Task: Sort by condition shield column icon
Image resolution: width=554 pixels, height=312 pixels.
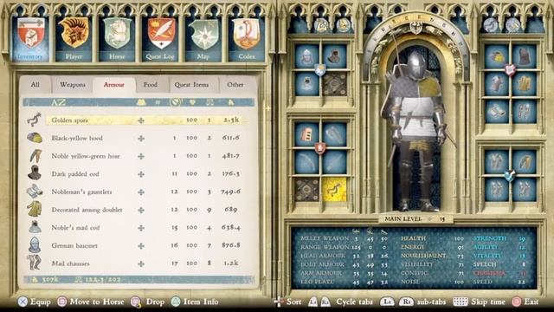Action: (x=192, y=102)
